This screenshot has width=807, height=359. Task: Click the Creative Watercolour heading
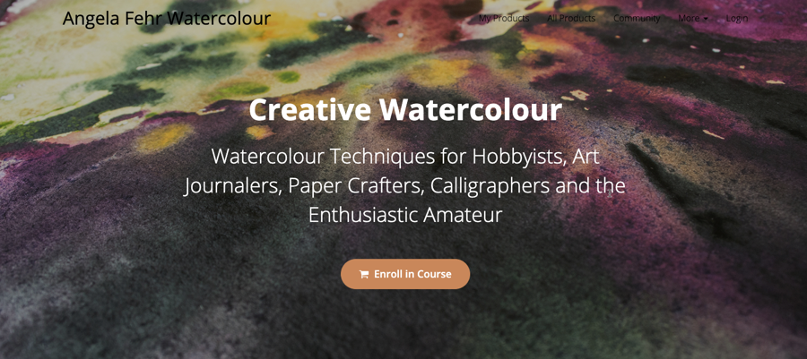click(405, 109)
